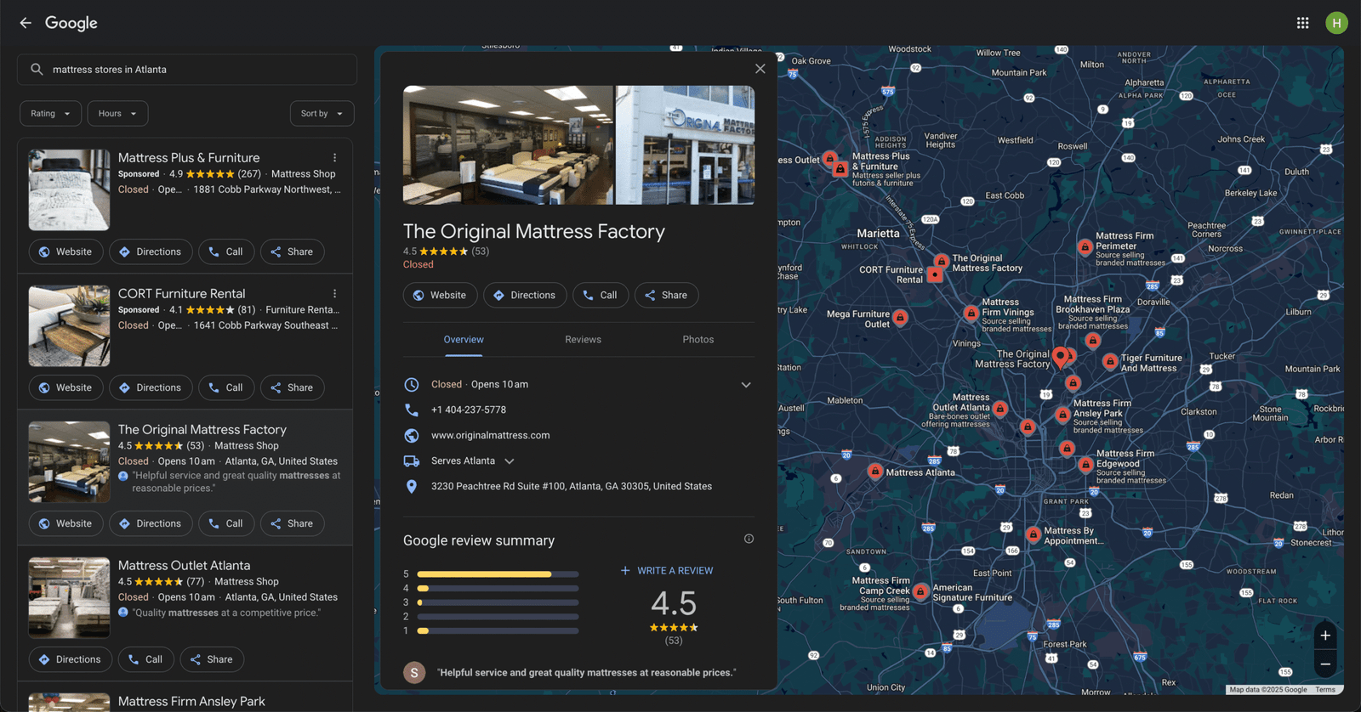The height and width of the screenshot is (712, 1361).
Task: Click the Mega Furniture Outlet map pin
Action: coord(900,318)
